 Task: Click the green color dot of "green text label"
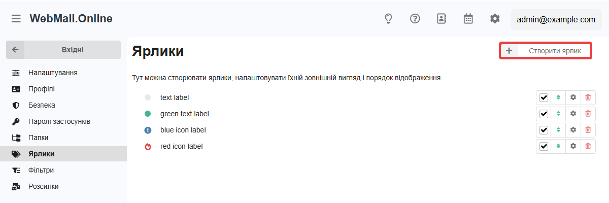148,114
